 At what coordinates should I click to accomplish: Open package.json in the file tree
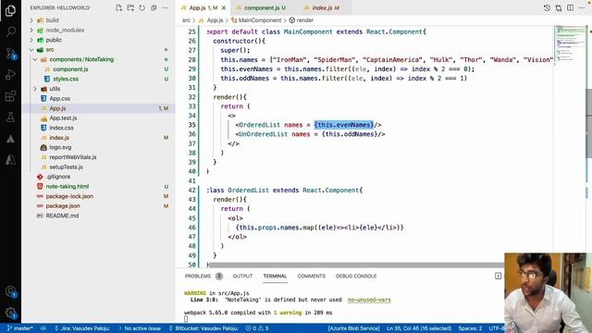pyautogui.click(x=63, y=206)
